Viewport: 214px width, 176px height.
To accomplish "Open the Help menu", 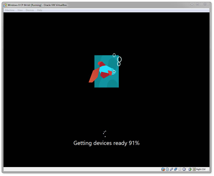I will click(x=40, y=10).
